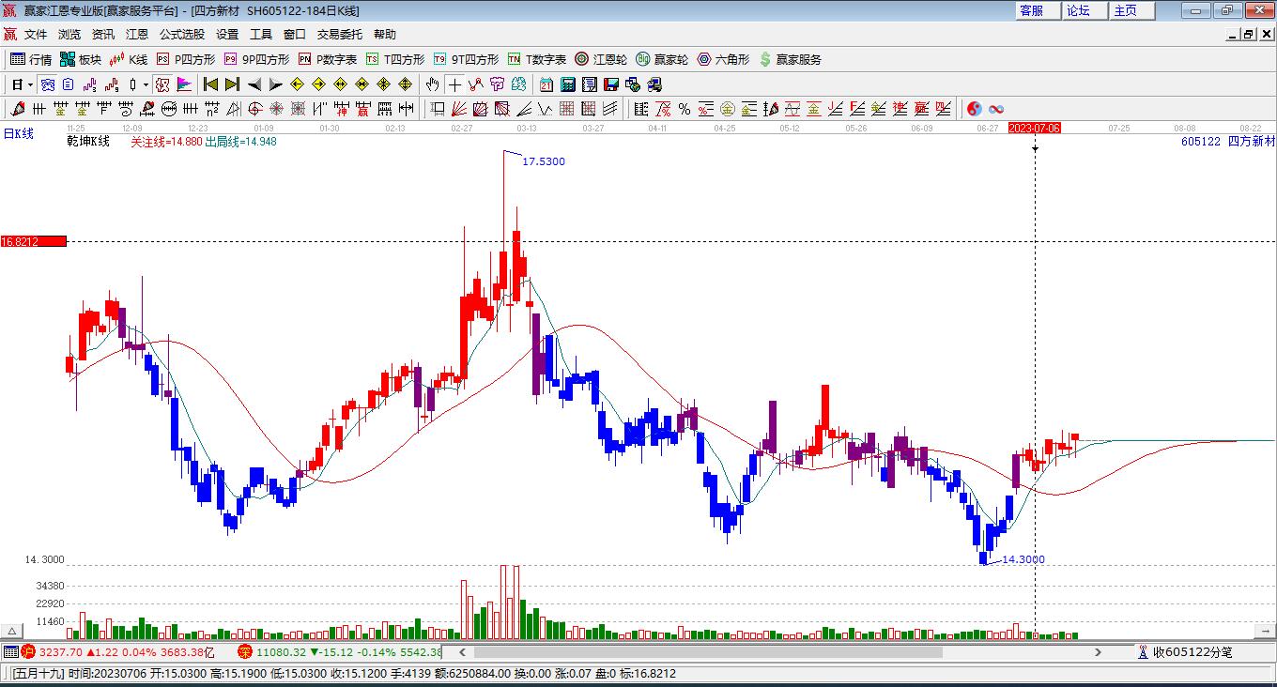Toggle the crosshair cursor tool
This screenshot has width=1277, height=687.
click(454, 84)
